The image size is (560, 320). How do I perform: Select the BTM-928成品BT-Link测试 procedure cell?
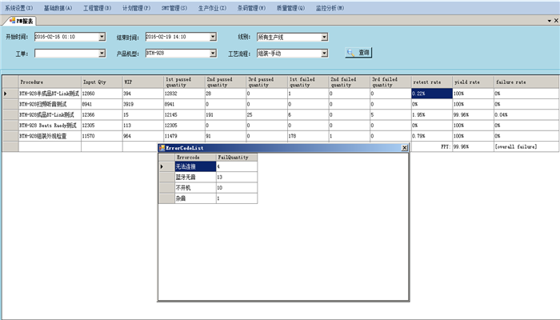50,114
